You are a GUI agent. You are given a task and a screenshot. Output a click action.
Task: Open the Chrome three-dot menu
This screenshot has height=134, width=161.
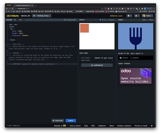pyautogui.click(x=154, y=8)
